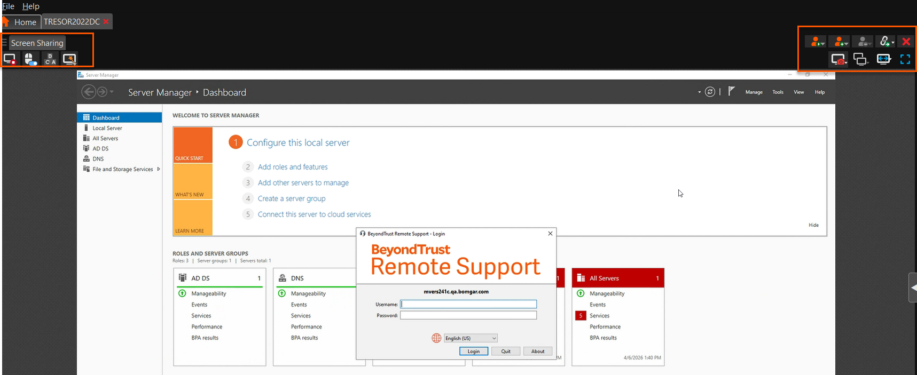Screen dimensions: 917x375
Task: Click BPA results in the DNS tile
Action: [x=304, y=338]
